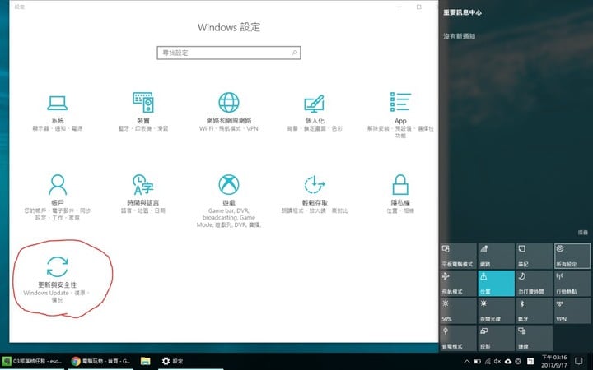Toggle 平板電腦模式 tablet mode tile
Screen dimensions: 593x370
click(x=458, y=256)
